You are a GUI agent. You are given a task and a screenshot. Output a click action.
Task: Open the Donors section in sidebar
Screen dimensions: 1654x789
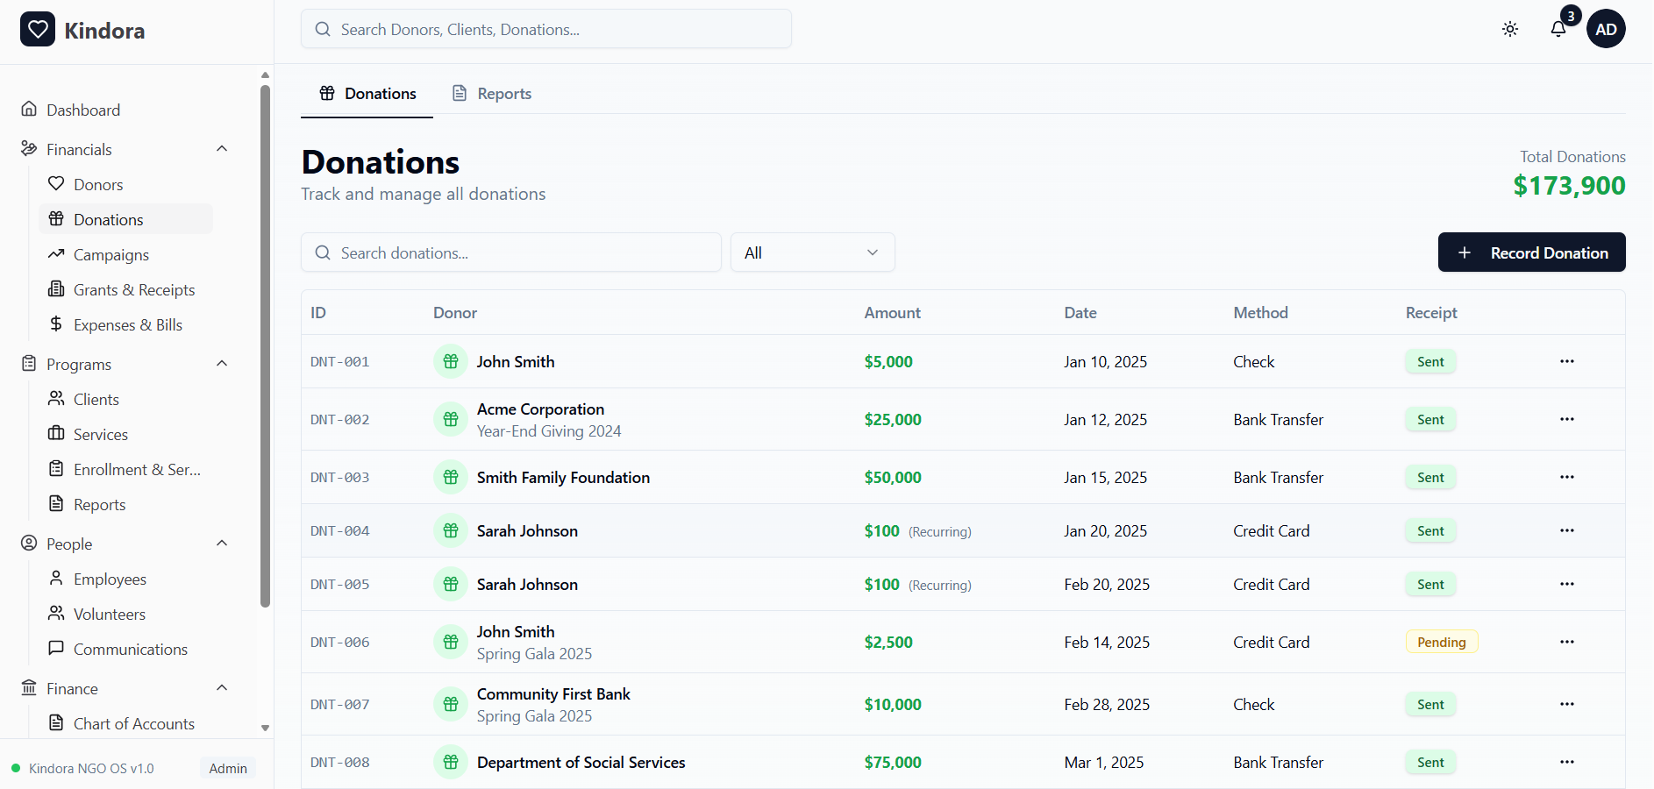coord(98,184)
